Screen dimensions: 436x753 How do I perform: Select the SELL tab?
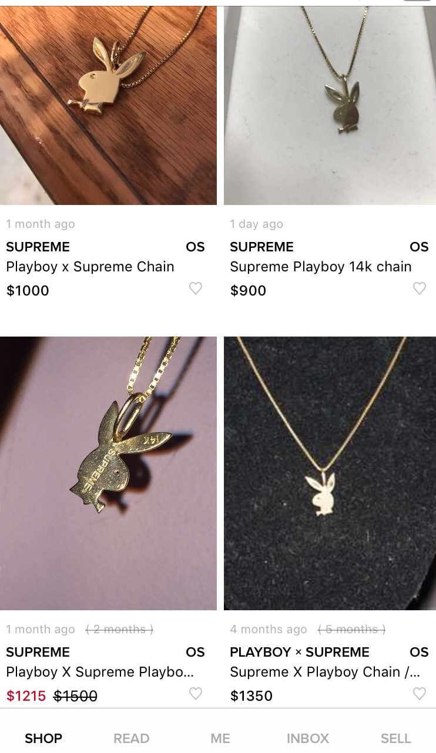[395, 738]
